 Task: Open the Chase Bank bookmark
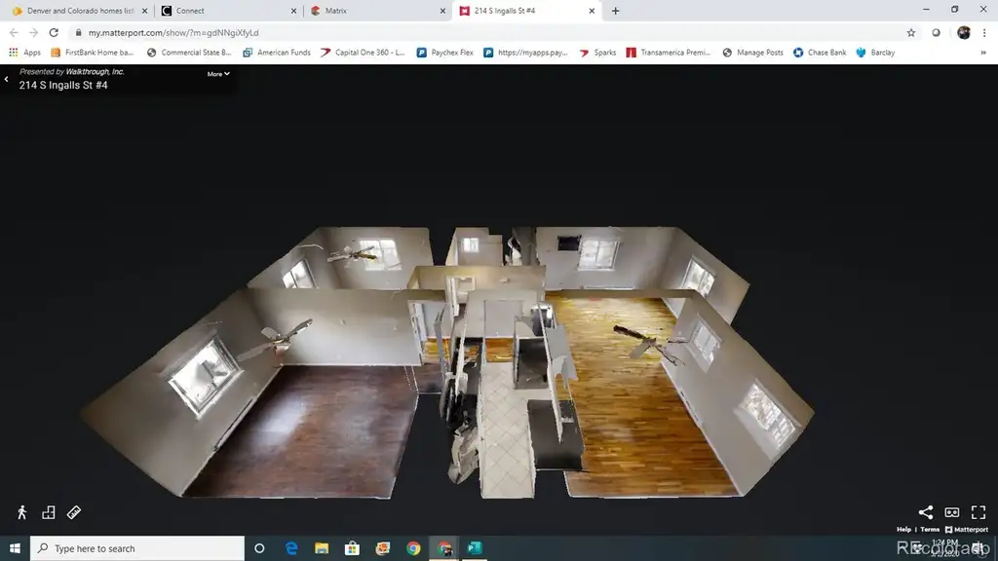tap(820, 53)
